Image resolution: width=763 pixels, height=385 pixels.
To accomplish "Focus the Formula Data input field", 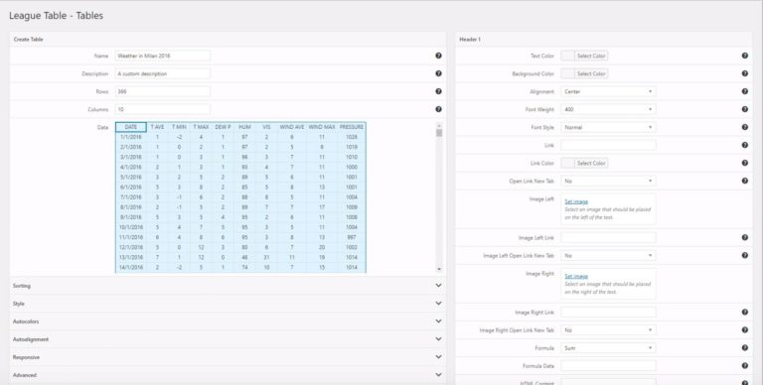I will click(608, 365).
